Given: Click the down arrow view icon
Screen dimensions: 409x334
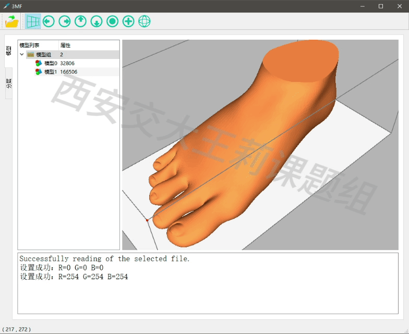Looking at the screenshot, I should [x=97, y=21].
